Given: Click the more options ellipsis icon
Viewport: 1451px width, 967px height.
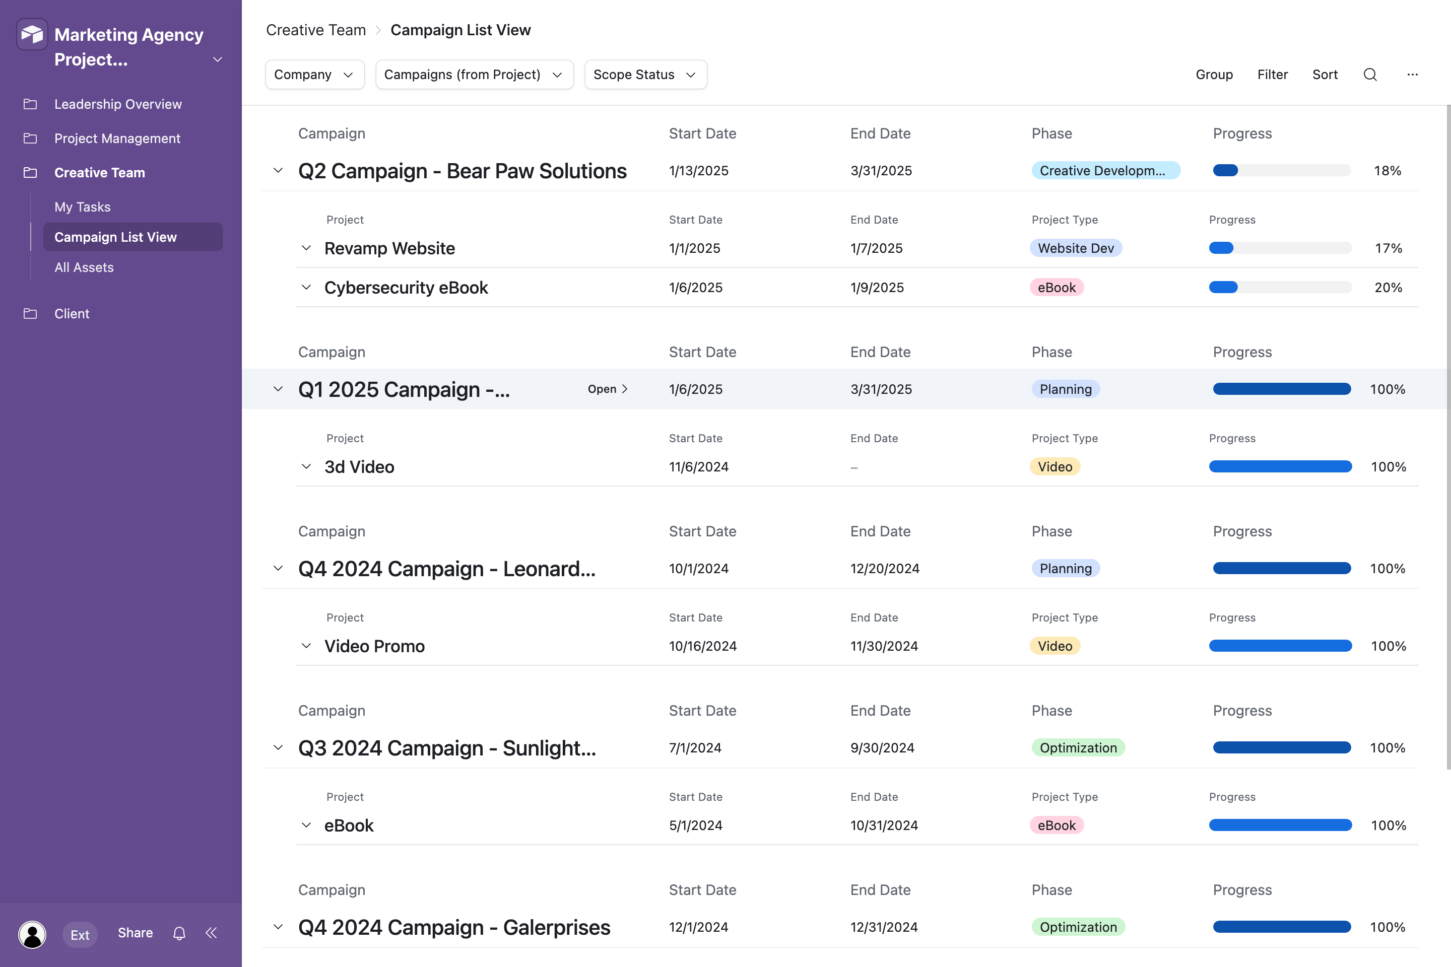Looking at the screenshot, I should [1413, 75].
